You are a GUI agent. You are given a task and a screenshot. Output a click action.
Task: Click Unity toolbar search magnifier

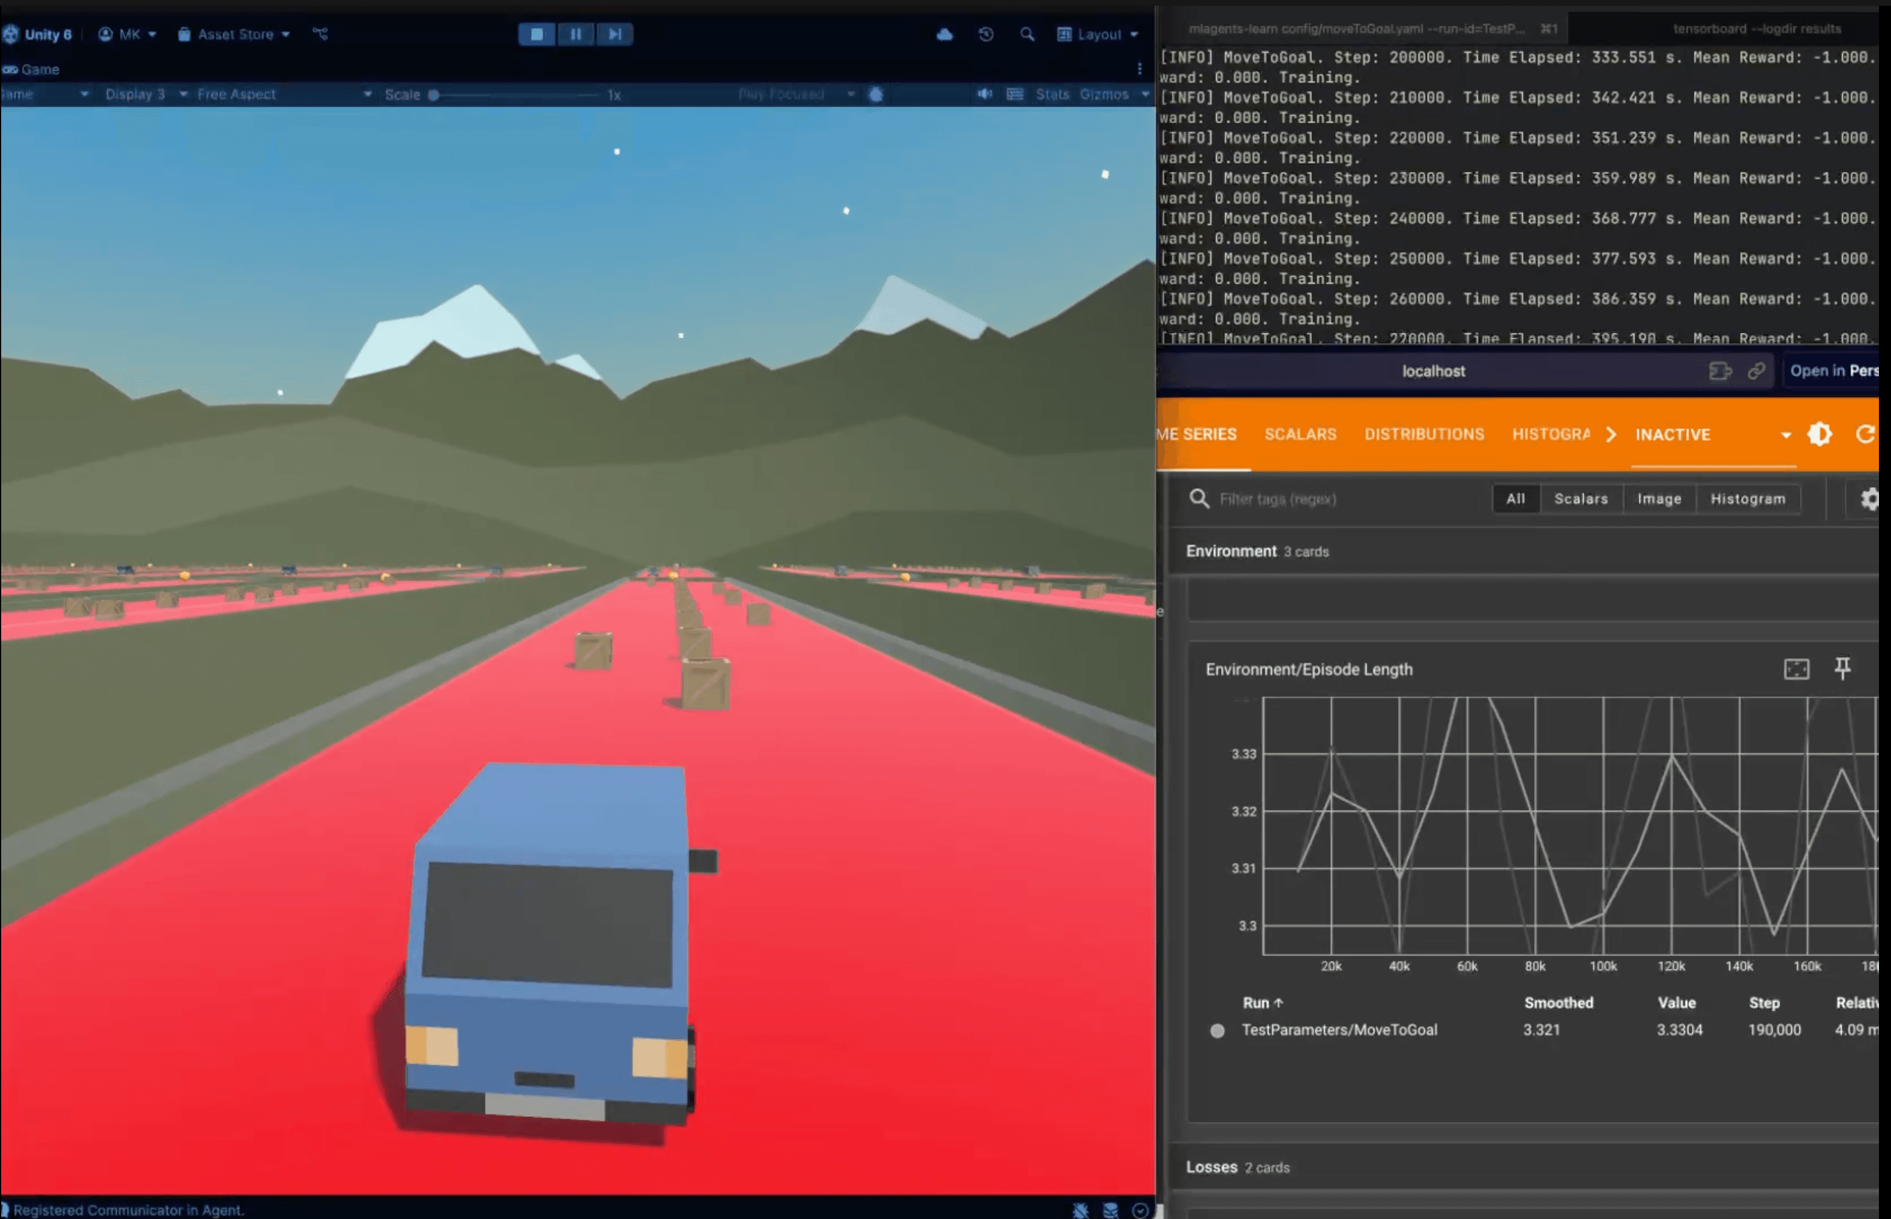point(1026,34)
